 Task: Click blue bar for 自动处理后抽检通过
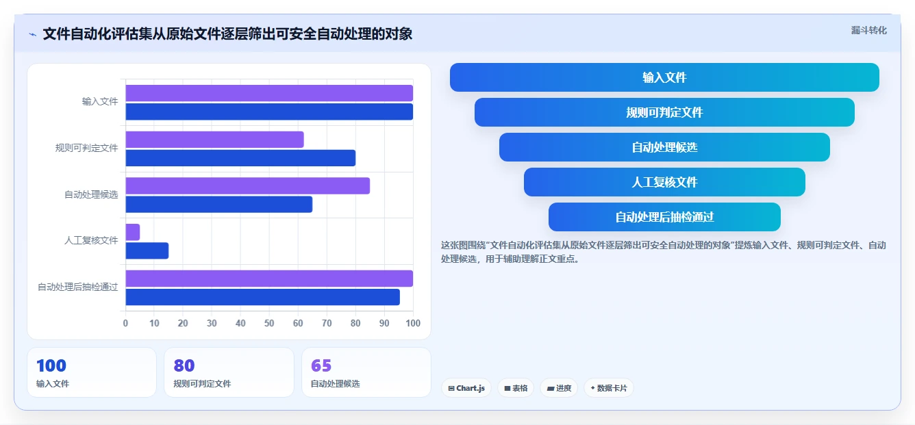(262, 297)
